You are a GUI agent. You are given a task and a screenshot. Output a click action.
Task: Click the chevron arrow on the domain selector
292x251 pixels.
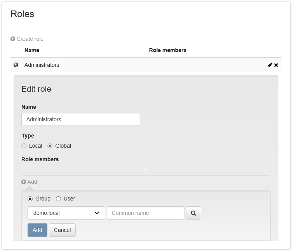(x=97, y=213)
